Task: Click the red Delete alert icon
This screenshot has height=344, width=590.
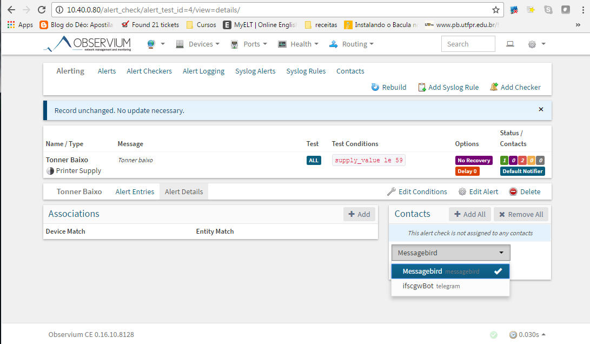Action: 513,191
